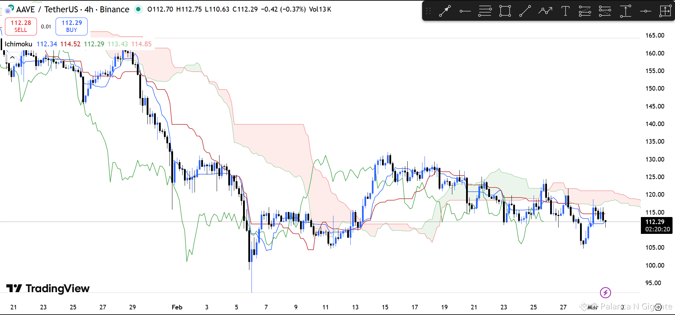675x315 pixels.
Task: Click the date and price range tool
Action: tap(665, 11)
